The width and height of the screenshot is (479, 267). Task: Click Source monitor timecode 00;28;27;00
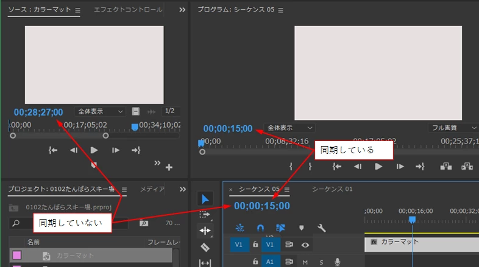coord(38,112)
